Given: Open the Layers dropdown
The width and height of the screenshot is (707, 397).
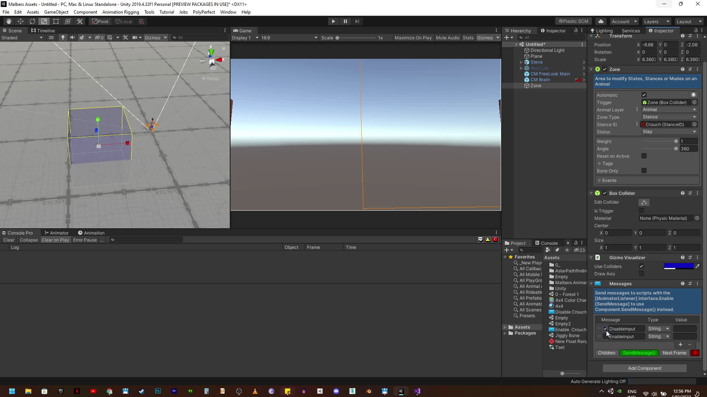Looking at the screenshot, I should point(657,21).
